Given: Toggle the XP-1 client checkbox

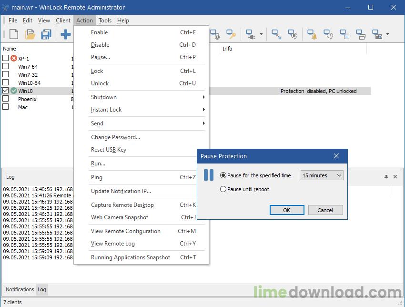Looking at the screenshot, I should (x=5, y=58).
